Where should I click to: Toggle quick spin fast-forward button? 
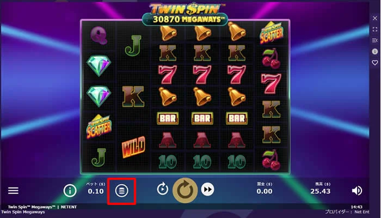[207, 189]
